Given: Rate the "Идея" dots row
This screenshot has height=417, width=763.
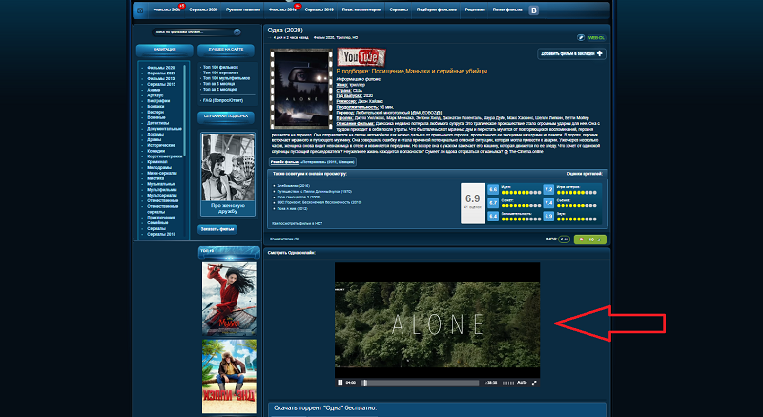Looking at the screenshot, I should point(520,192).
